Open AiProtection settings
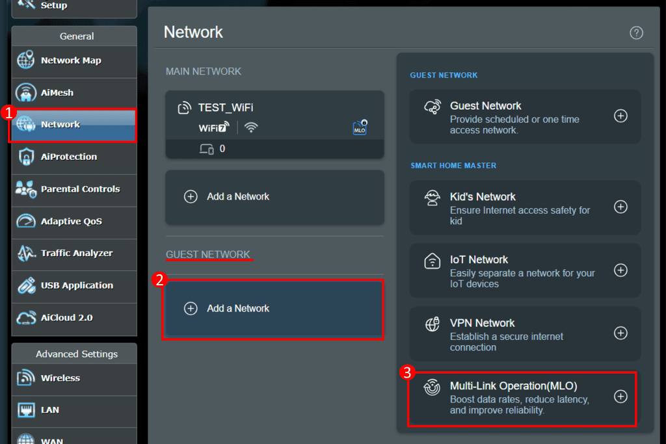The width and height of the screenshot is (666, 444). pyautogui.click(x=74, y=157)
